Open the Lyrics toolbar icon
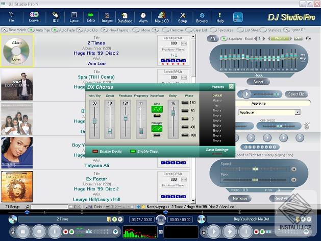 (x=73, y=17)
